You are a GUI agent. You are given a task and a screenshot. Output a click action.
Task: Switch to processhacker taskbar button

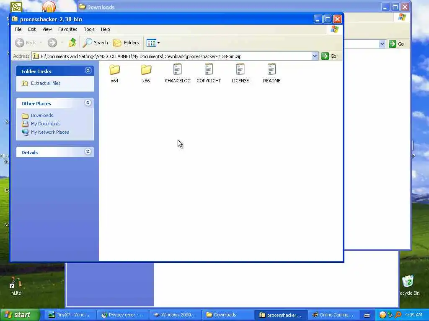(x=281, y=315)
